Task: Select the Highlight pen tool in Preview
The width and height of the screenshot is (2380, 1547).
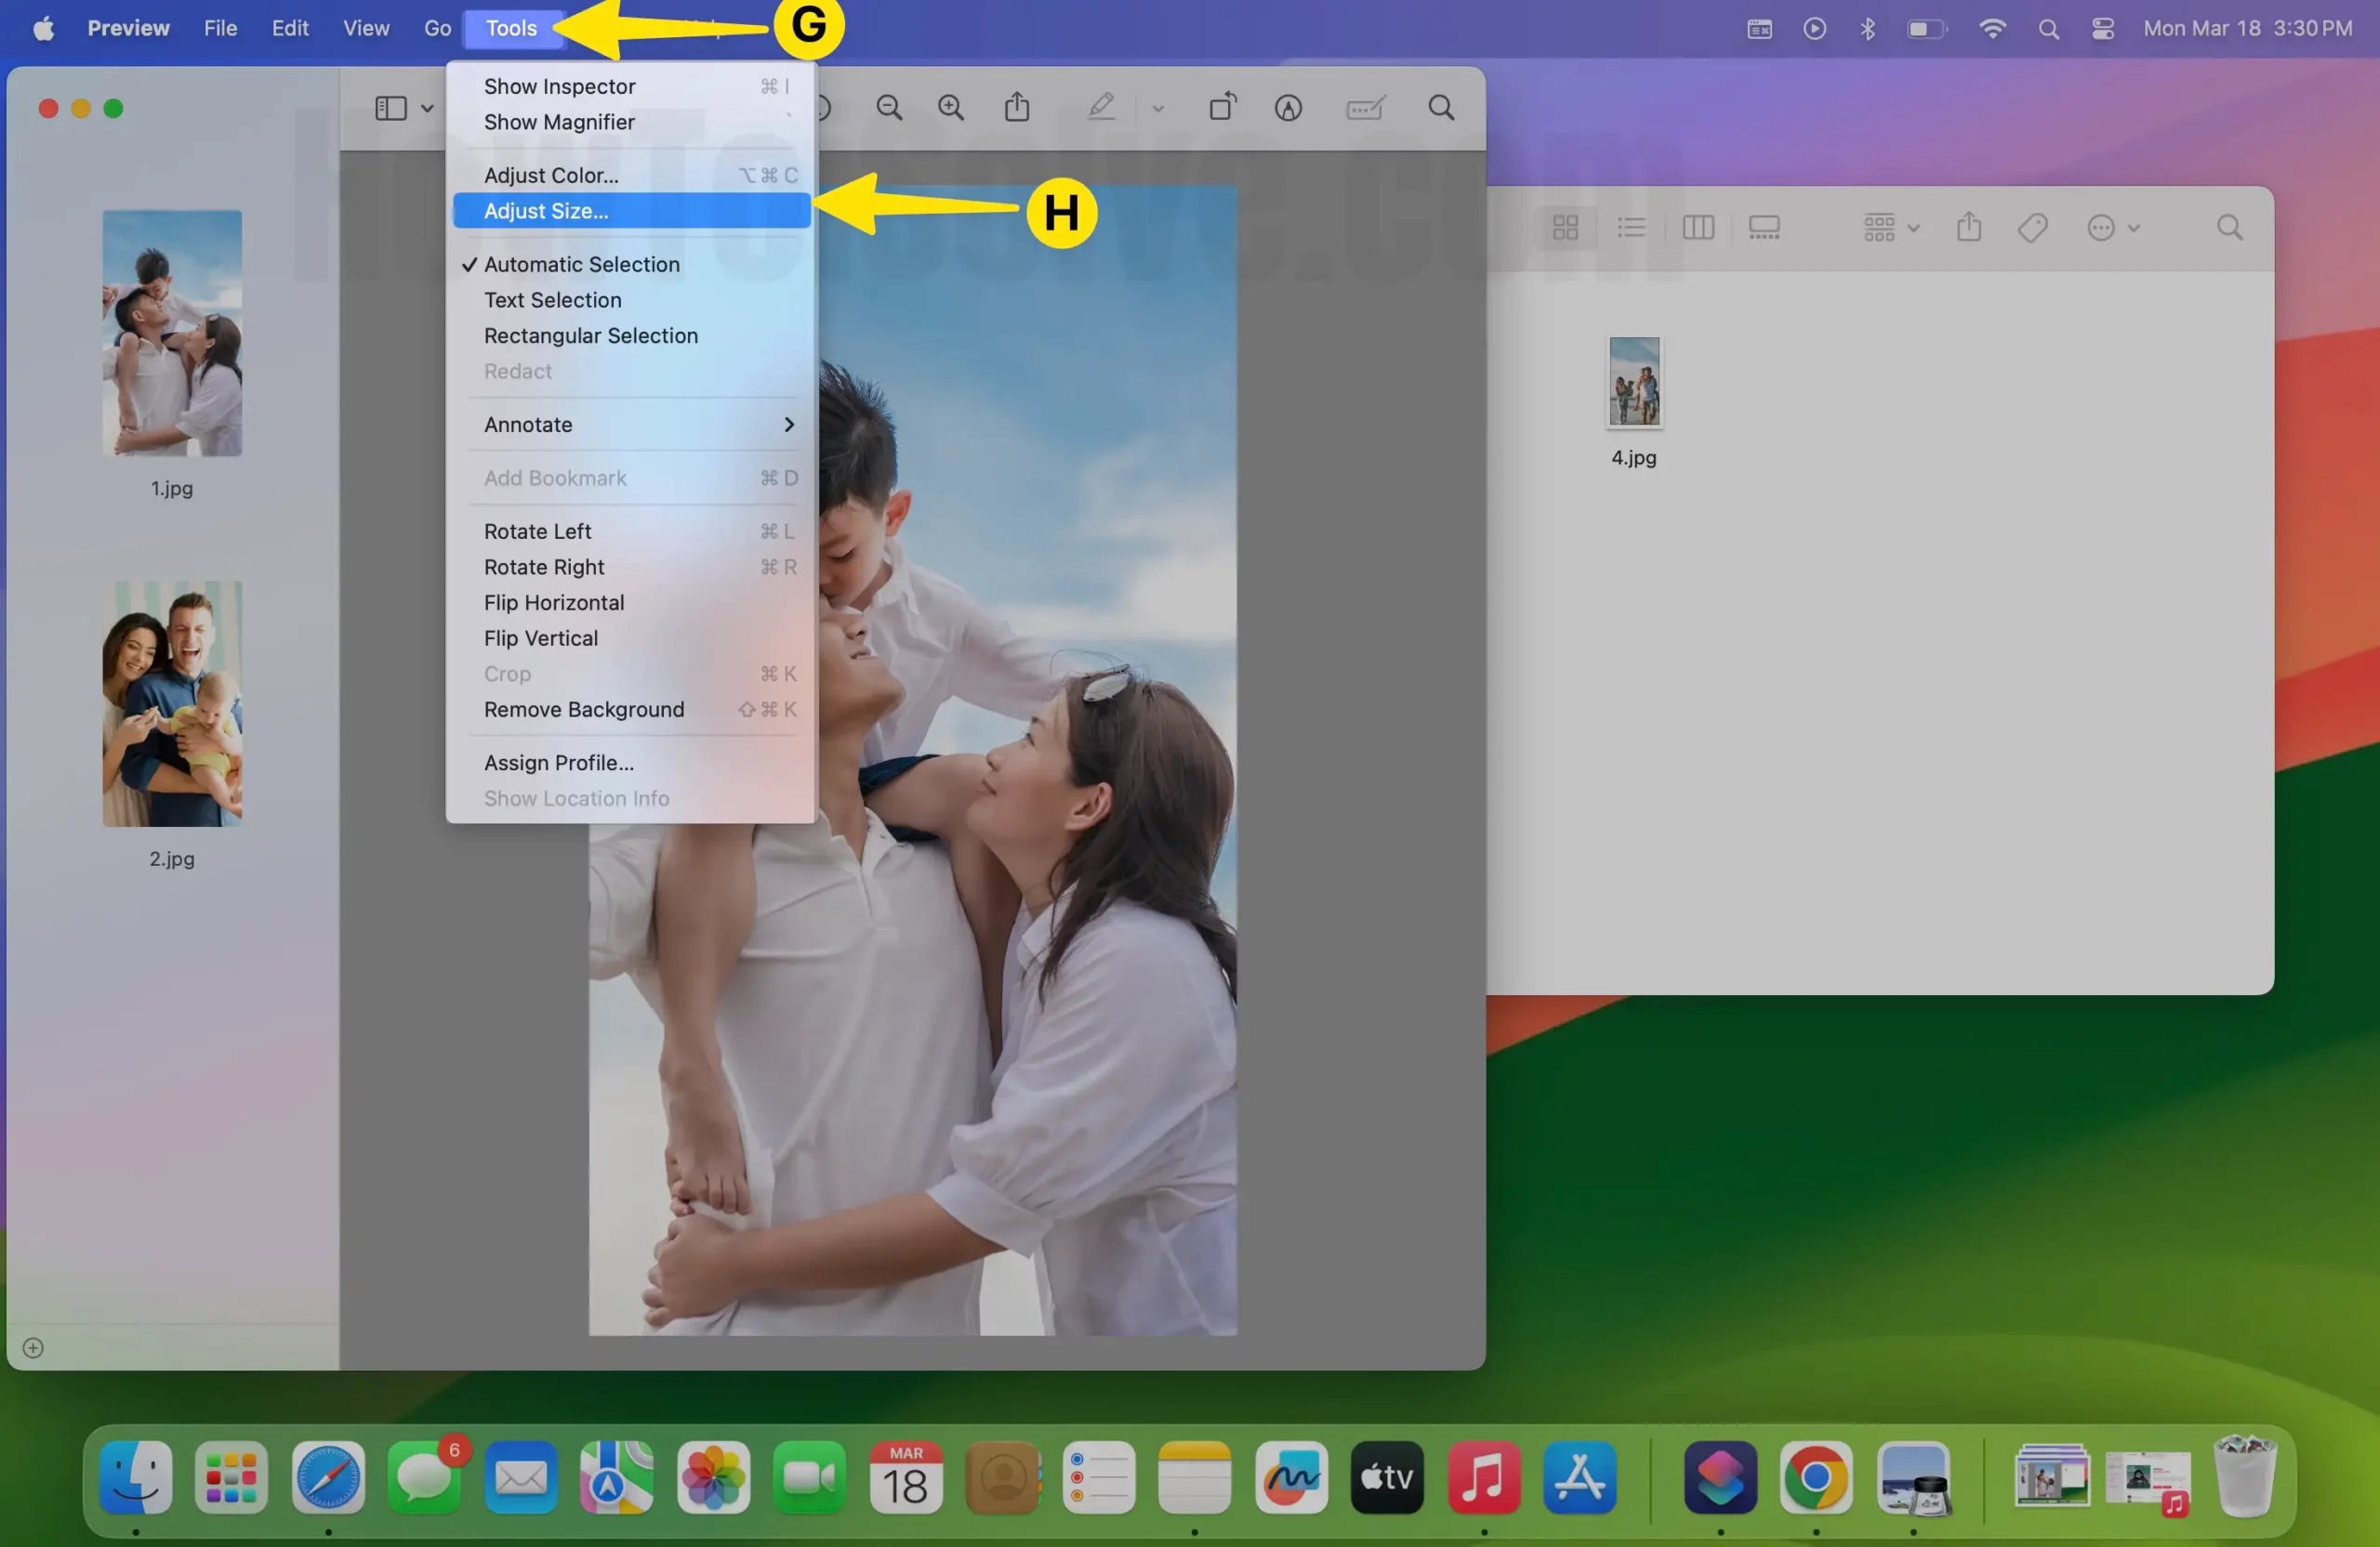Action: [x=1101, y=107]
